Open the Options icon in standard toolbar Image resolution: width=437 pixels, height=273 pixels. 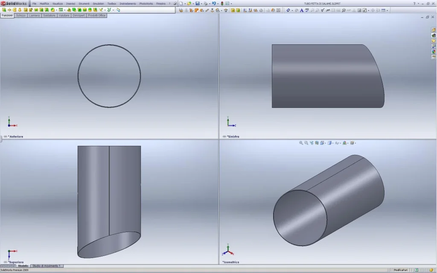click(227, 3)
